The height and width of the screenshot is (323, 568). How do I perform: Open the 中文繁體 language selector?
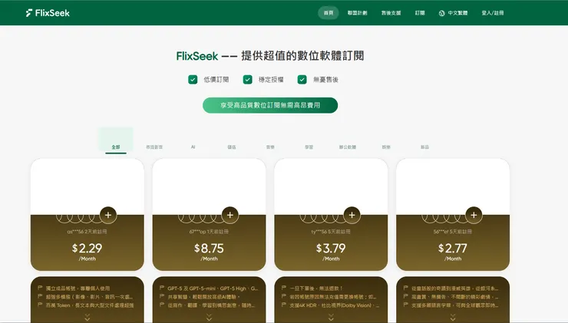tap(453, 13)
